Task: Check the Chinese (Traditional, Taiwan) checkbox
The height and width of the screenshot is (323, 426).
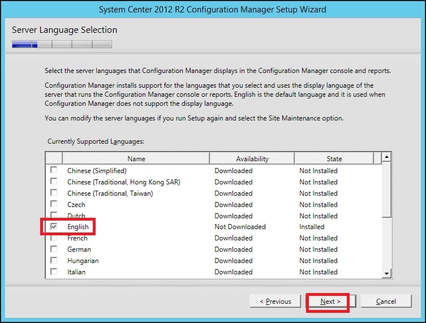Action: [x=54, y=193]
